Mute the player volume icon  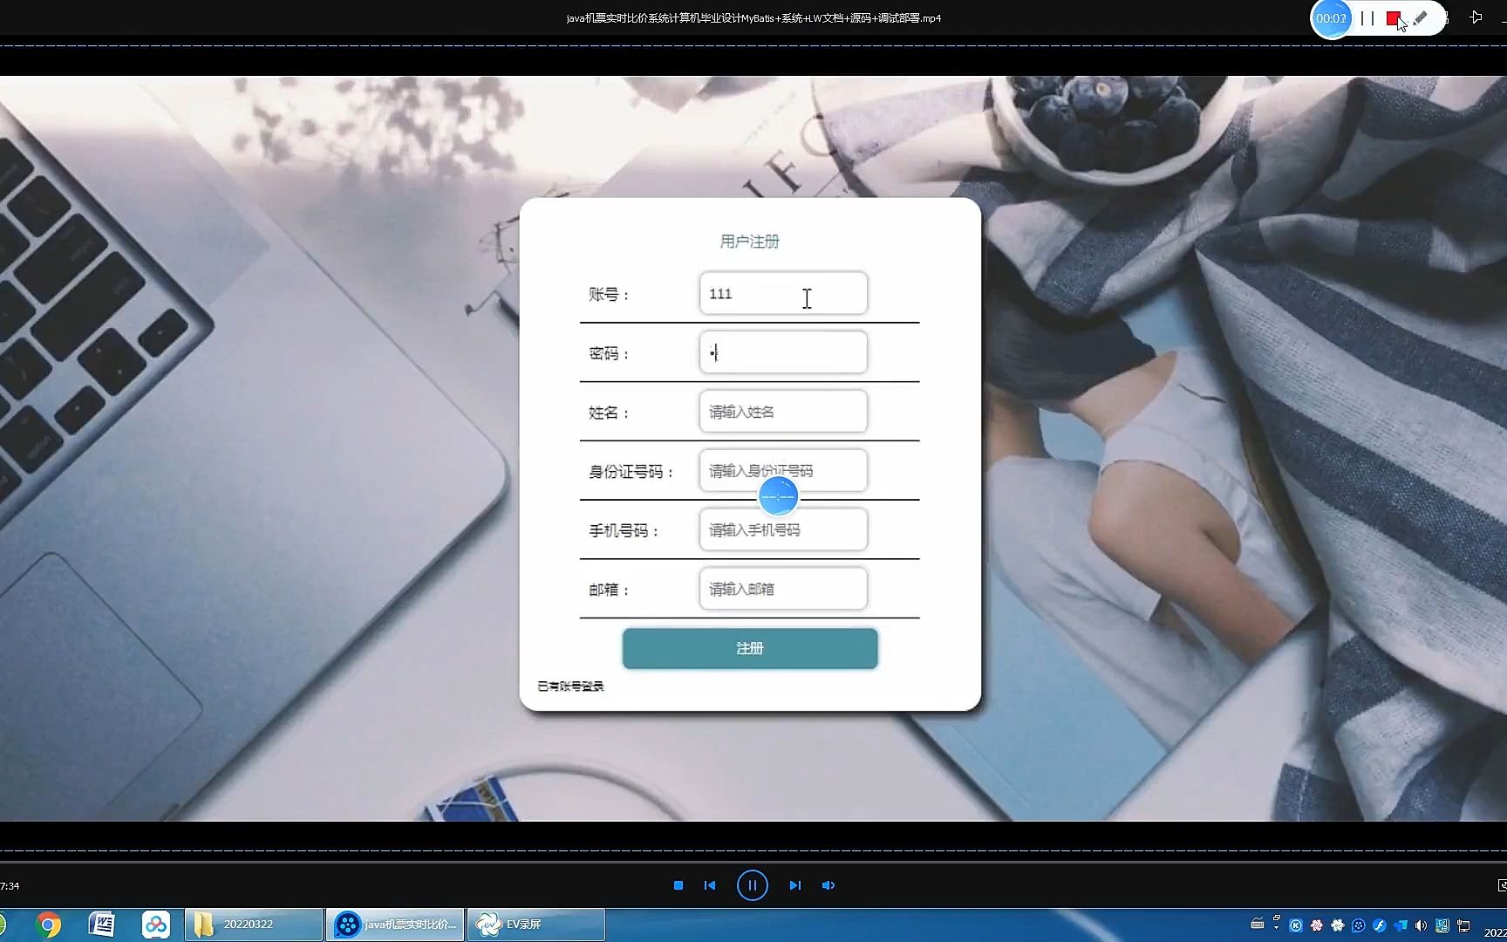point(829,885)
